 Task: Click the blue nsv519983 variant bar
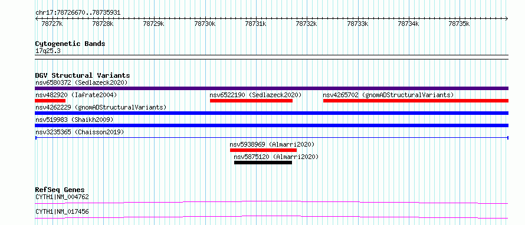pyautogui.click(x=271, y=125)
